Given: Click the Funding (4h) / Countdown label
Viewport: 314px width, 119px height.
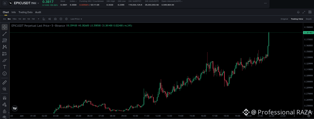Looking at the screenshot, I should pos(92,1).
